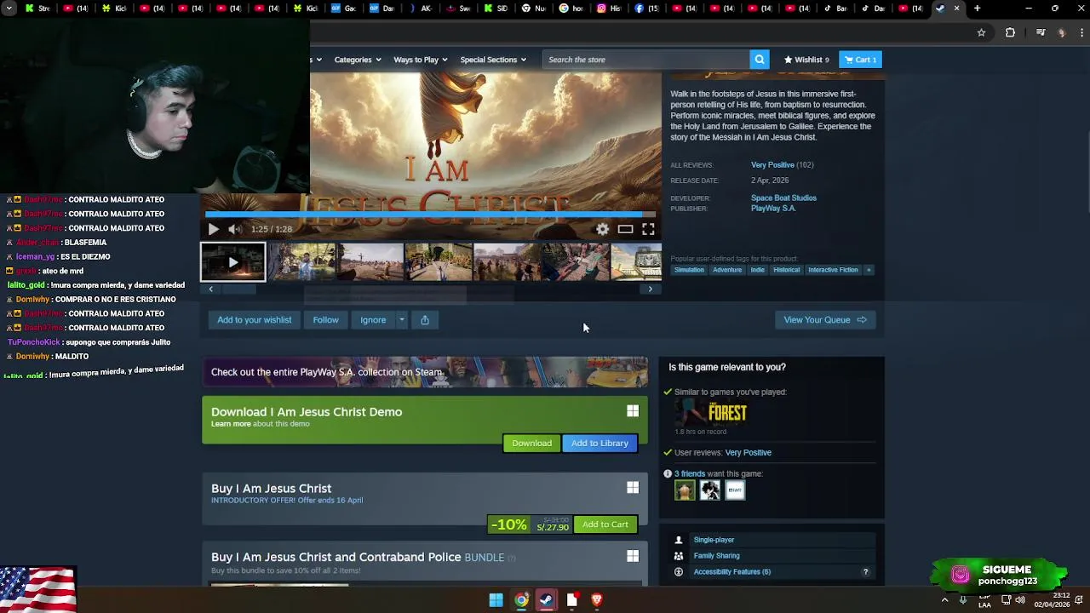
Task: Click Learn more about this demo
Action: [231, 424]
